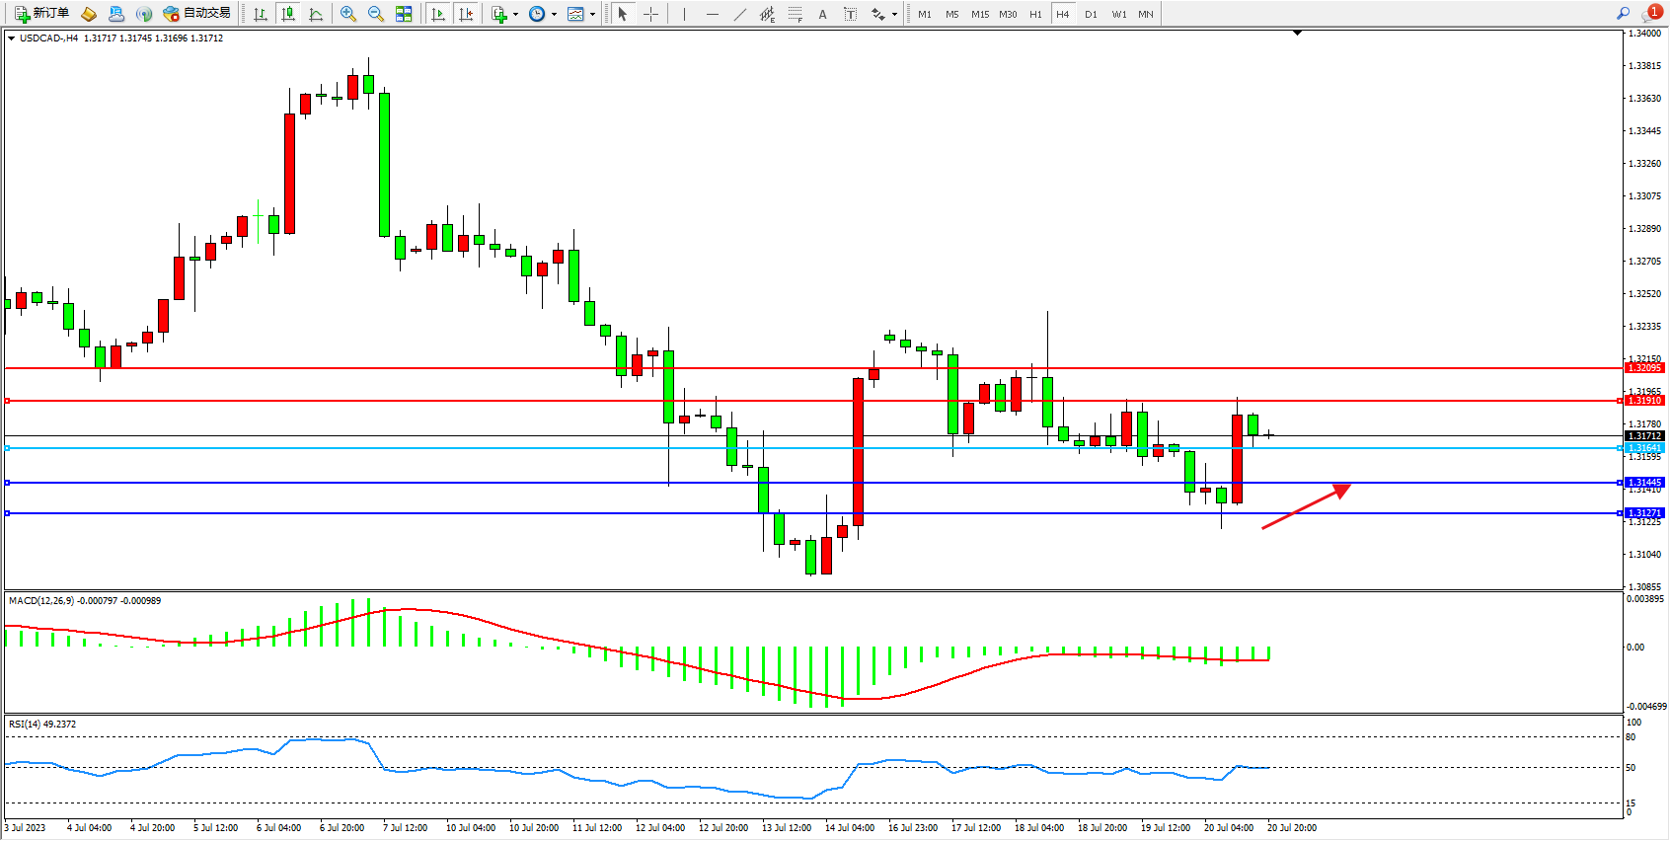
Task: Select the crosshair tool
Action: [650, 14]
